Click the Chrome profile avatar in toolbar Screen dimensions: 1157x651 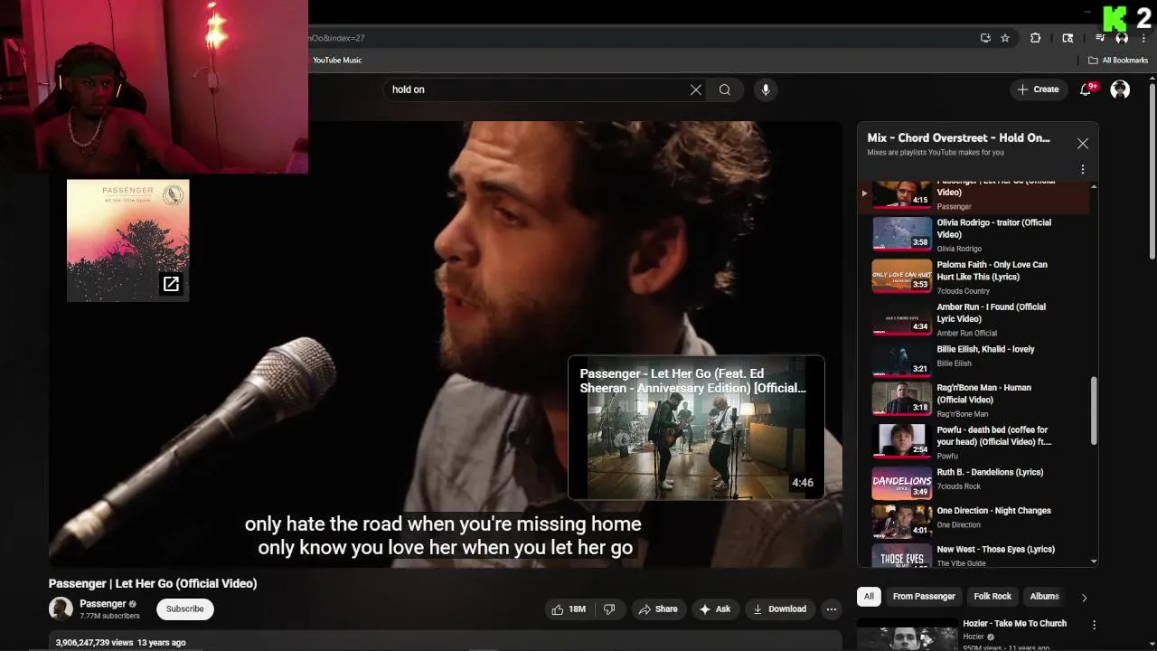[x=1122, y=38]
